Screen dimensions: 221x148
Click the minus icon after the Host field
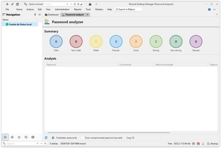[x=71, y=4]
